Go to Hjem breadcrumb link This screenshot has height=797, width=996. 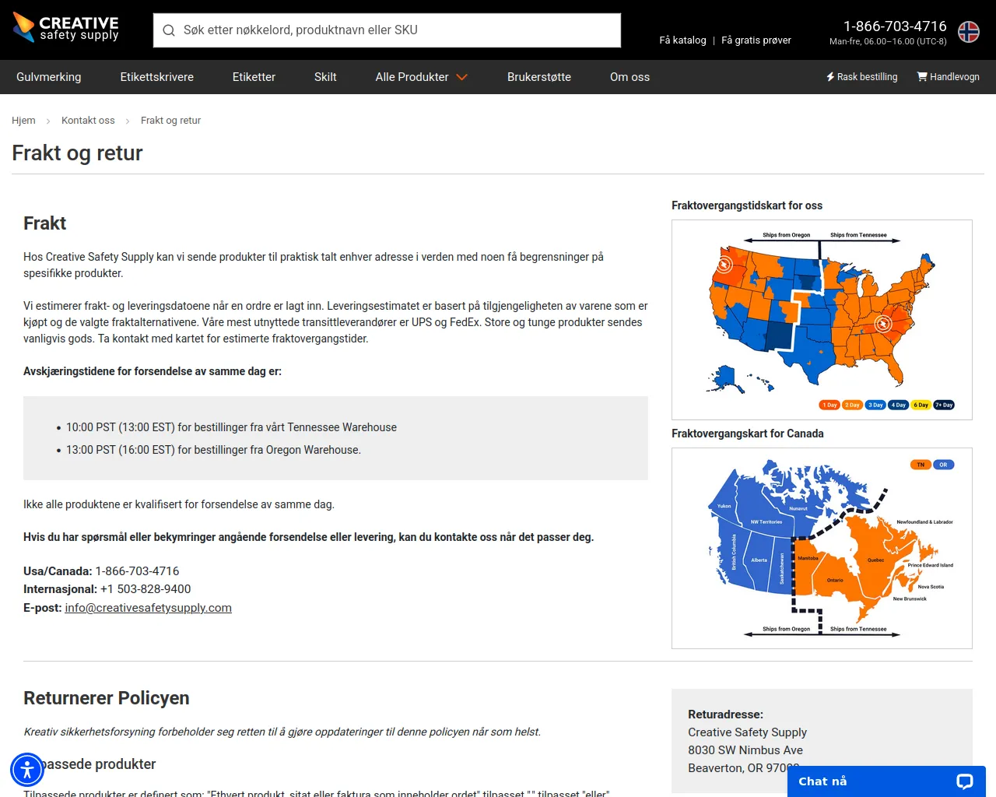click(x=23, y=121)
